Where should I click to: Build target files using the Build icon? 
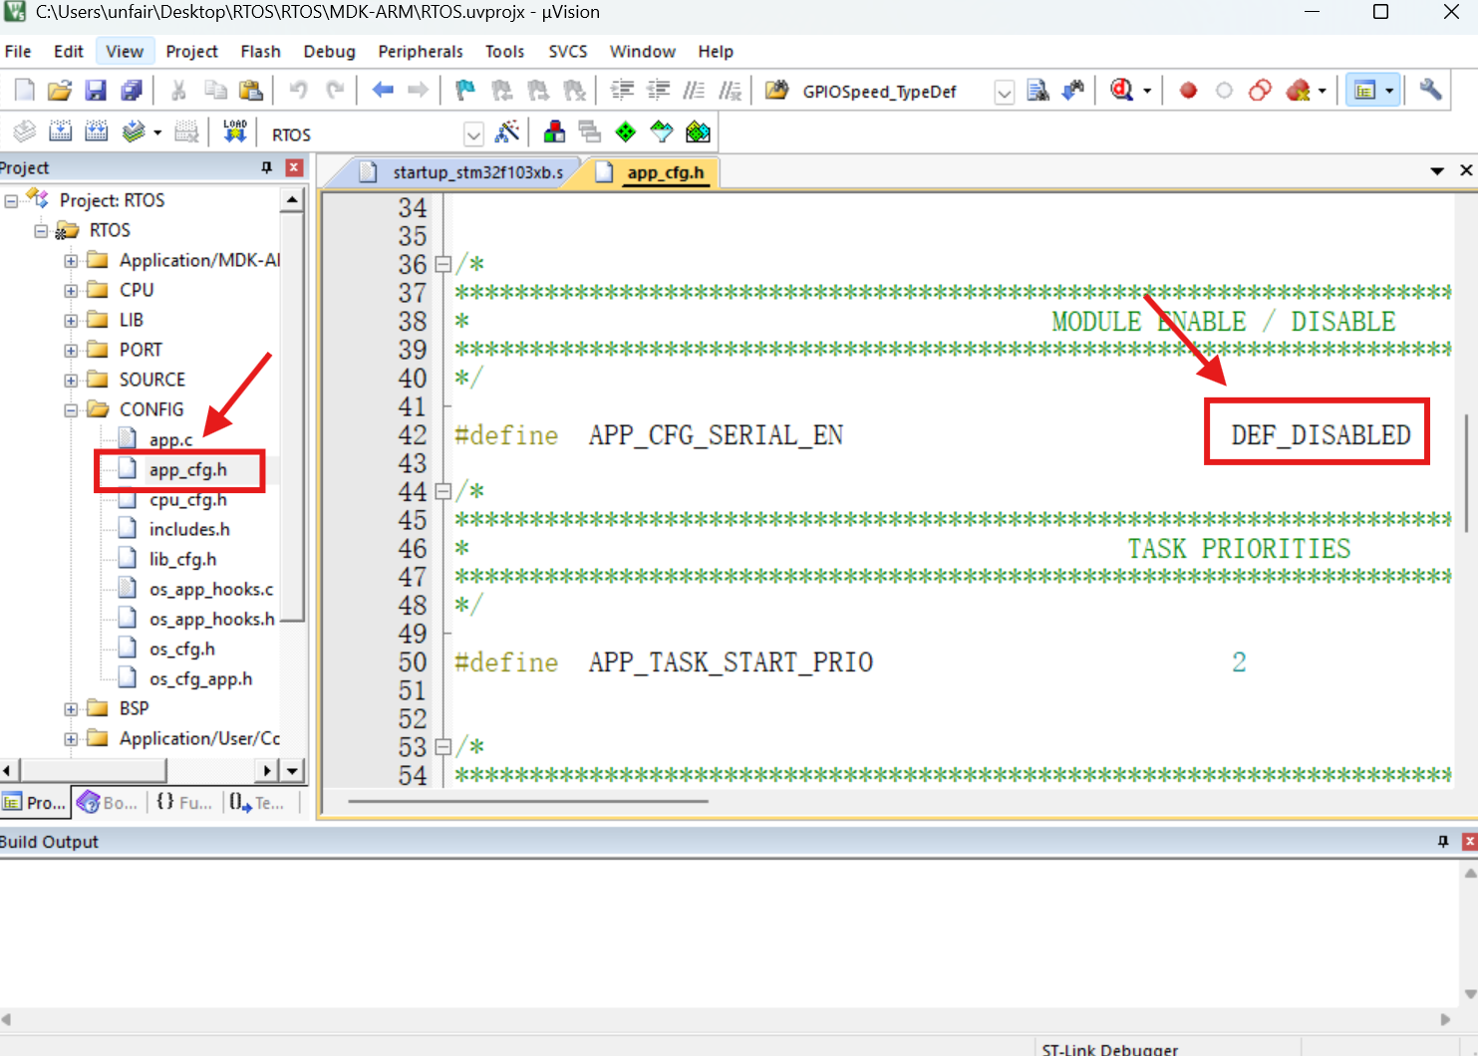click(x=60, y=132)
